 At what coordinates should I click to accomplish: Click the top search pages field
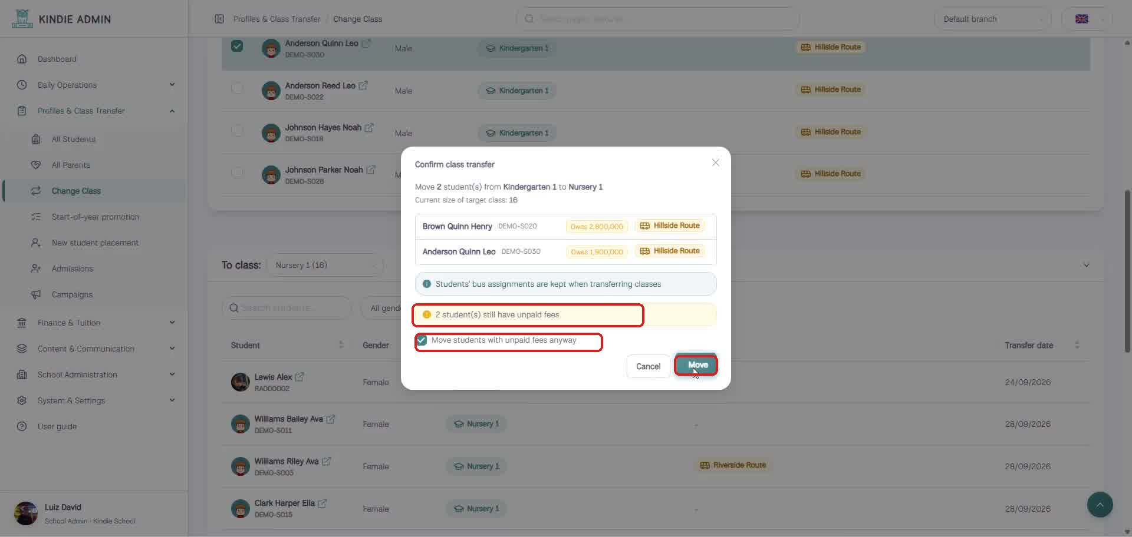coord(657,19)
